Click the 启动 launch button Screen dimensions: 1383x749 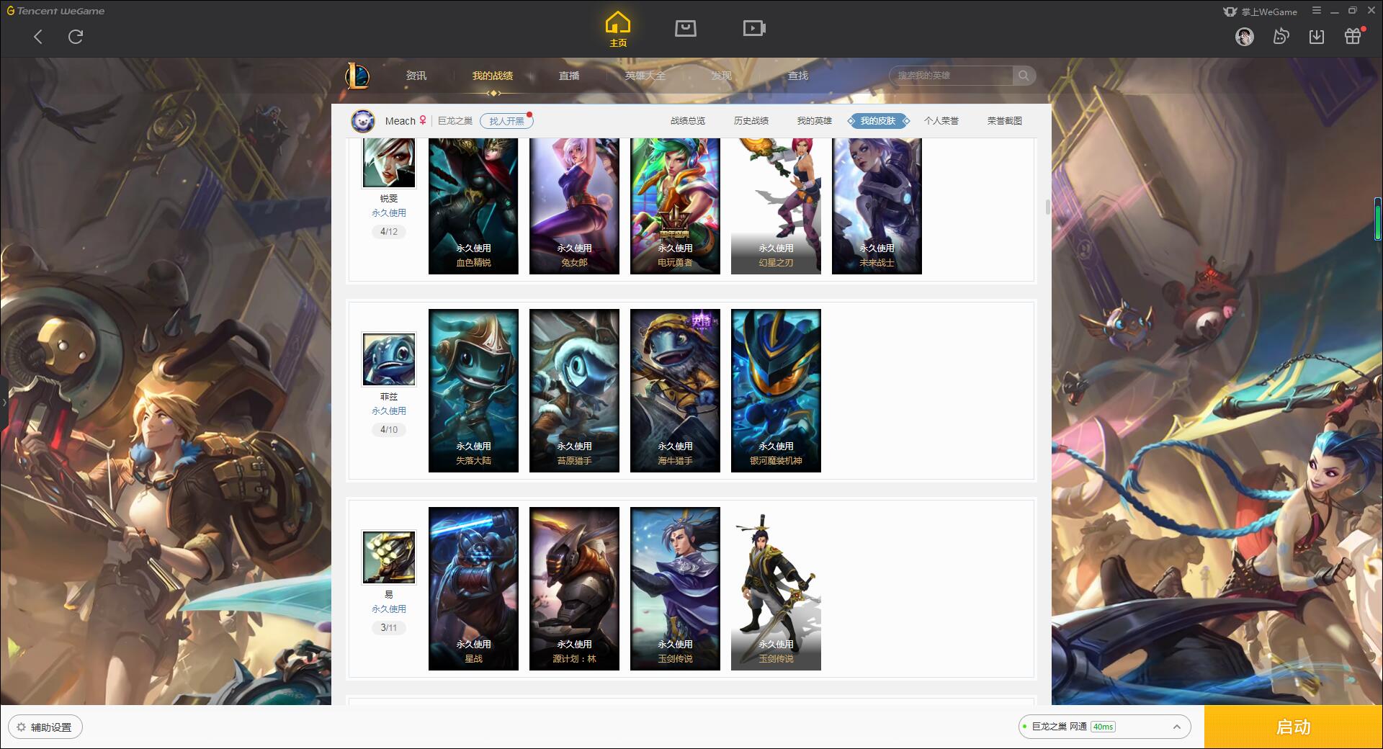1294,727
